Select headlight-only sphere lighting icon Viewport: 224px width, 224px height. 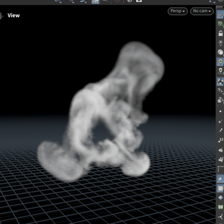click(x=220, y=52)
